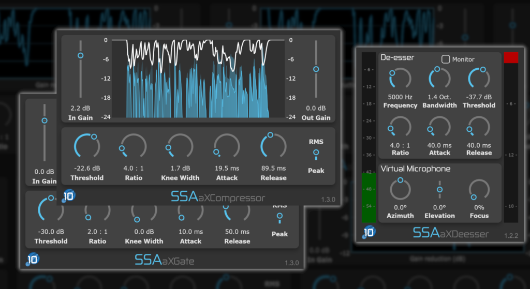Click the compressor Out Gain slider handle
This screenshot has height=289, width=530.
point(316,69)
